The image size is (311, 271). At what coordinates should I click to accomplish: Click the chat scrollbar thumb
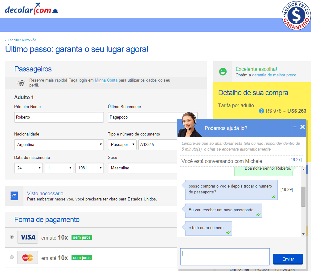pyautogui.click(x=303, y=196)
